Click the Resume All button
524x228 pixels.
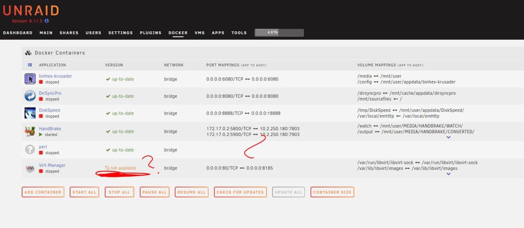(x=191, y=192)
